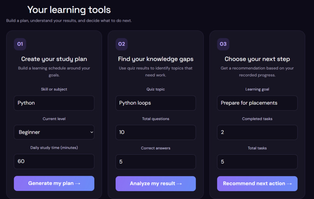The width and height of the screenshot is (314, 199).
Task: Select the Total tasks field showing 5
Action: 257,162
